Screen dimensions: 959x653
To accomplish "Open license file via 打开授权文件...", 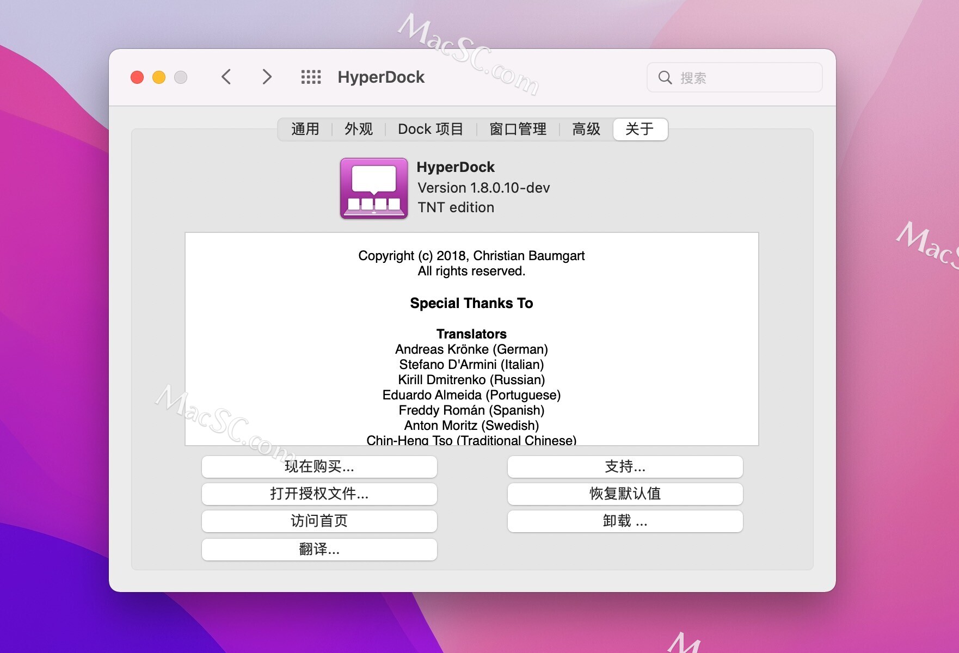I will 319,494.
